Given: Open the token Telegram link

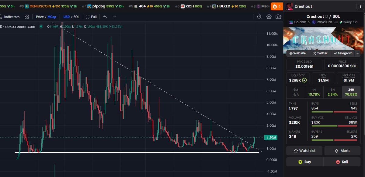Looking at the screenshot, I should click(x=343, y=53).
